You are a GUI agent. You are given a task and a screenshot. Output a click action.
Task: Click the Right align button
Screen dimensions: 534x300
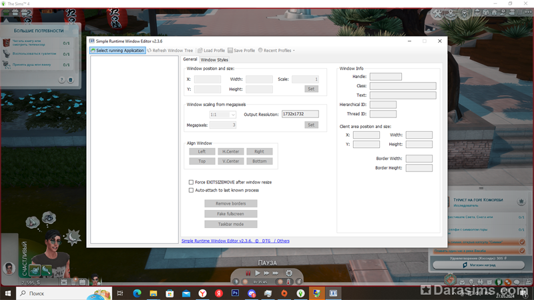click(259, 151)
